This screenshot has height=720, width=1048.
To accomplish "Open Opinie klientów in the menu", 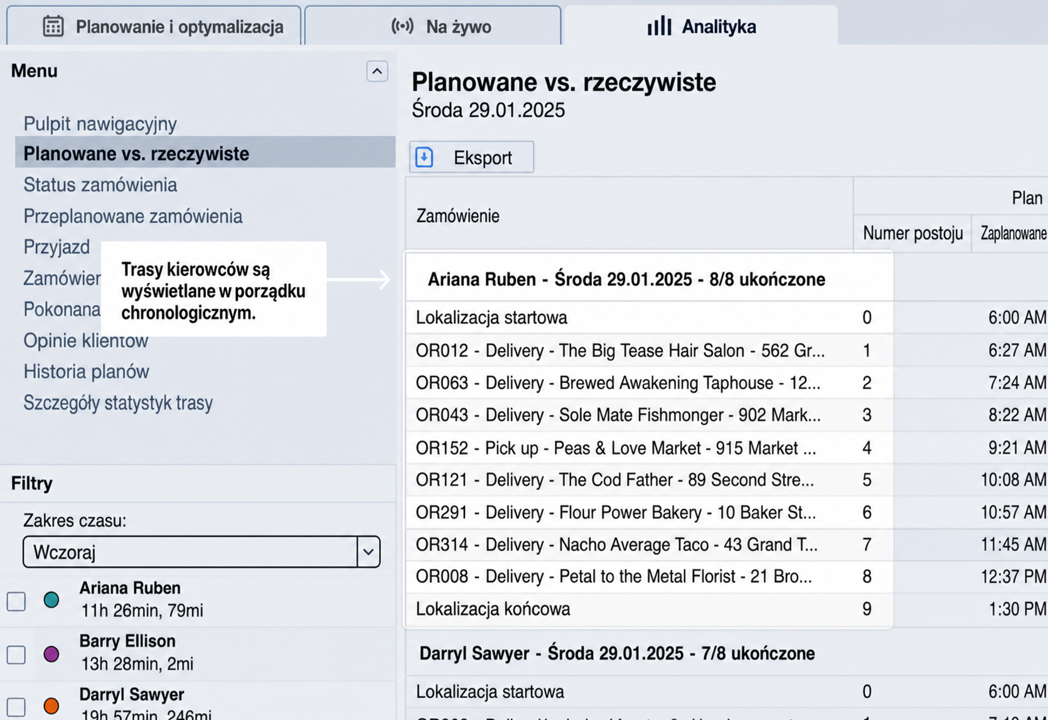I will (86, 340).
